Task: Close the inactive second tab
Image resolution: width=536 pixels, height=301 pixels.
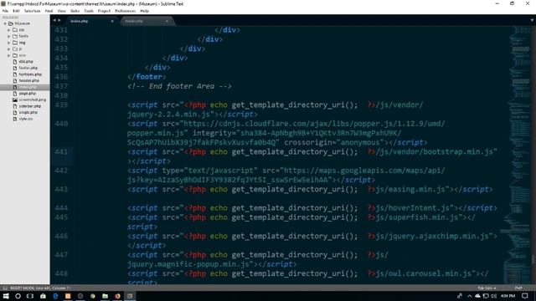Action: tap(167, 21)
